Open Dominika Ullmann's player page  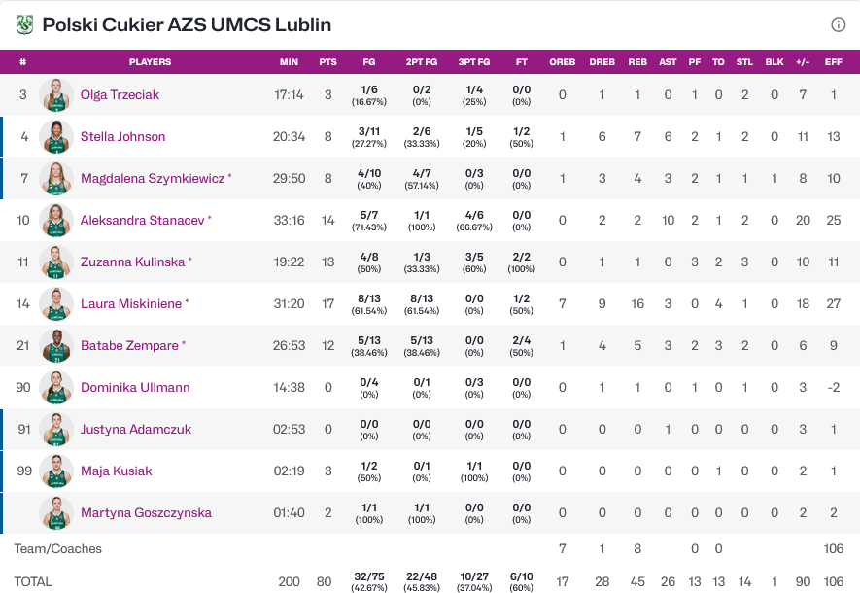click(x=135, y=388)
